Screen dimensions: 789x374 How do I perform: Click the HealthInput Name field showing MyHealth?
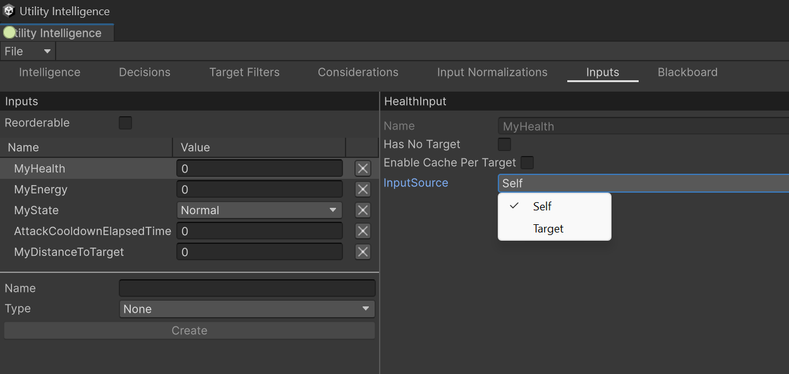[x=643, y=126]
